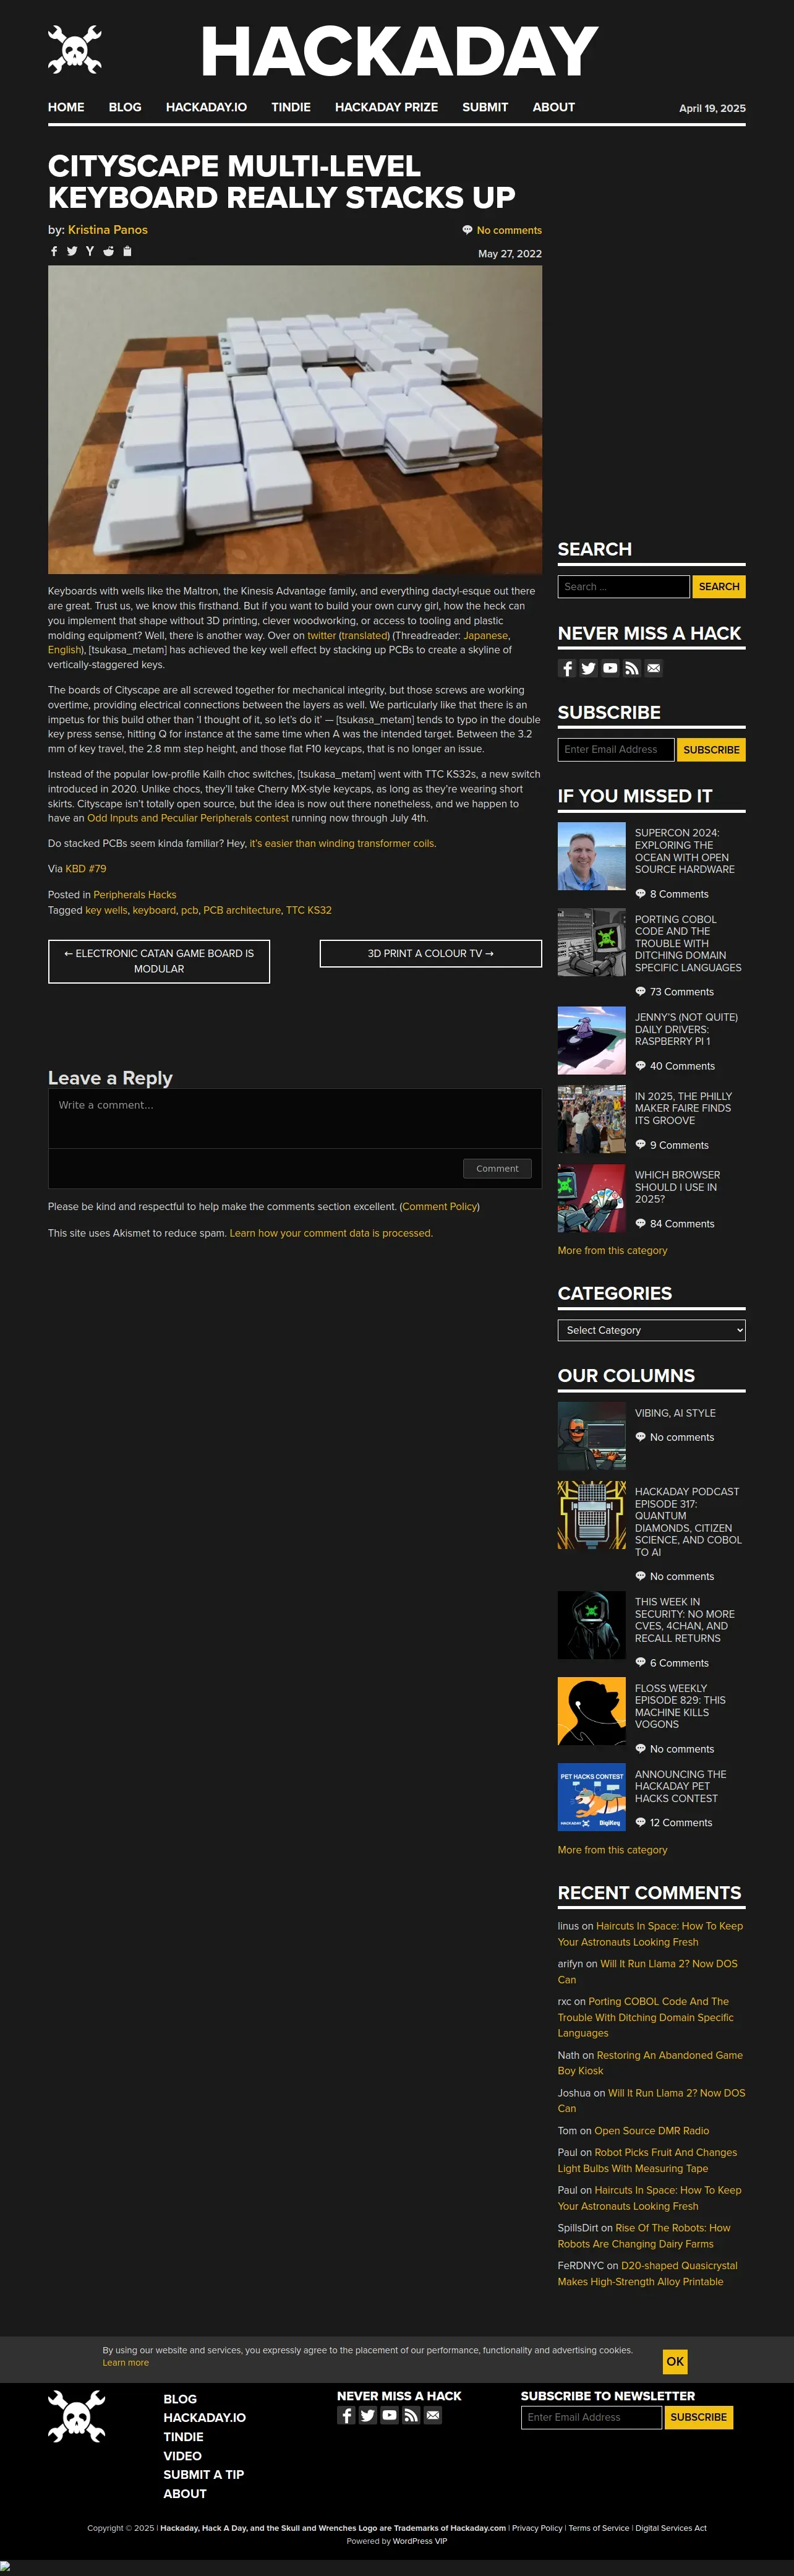Viewport: 794px width, 2576px height.
Task: Open Facebook icon in sidebar Never Miss a Hack
Action: click(x=567, y=668)
